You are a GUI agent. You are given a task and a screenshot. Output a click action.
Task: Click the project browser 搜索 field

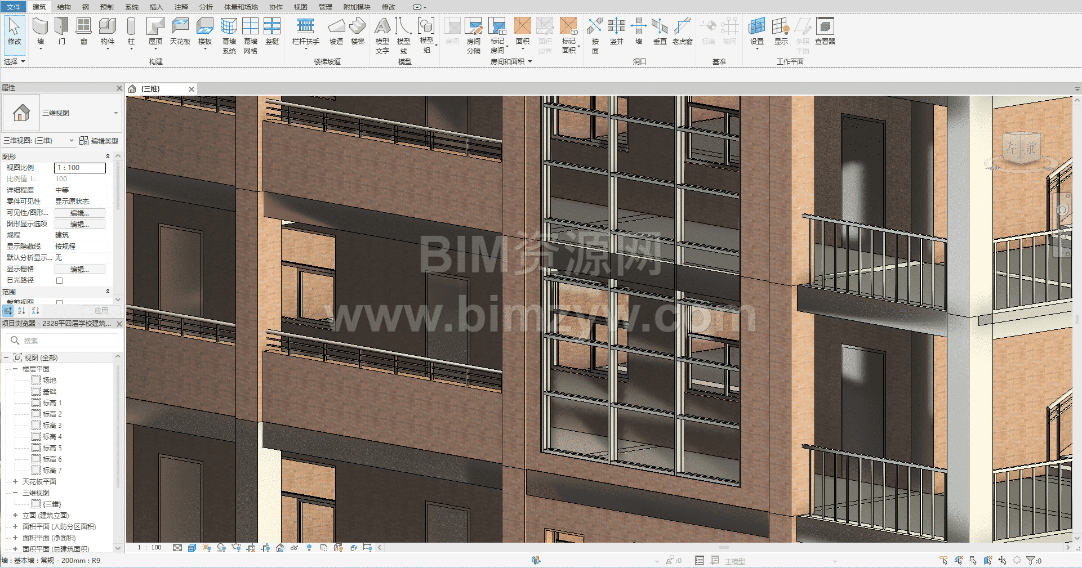pos(62,341)
